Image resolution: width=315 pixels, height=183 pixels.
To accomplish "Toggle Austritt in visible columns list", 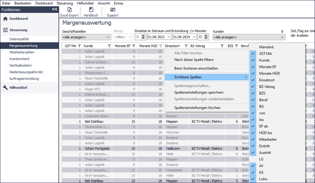I will pos(253,153).
